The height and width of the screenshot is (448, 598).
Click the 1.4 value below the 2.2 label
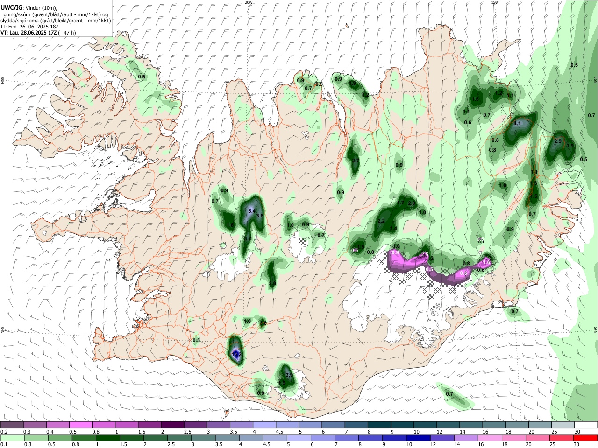pyautogui.click(x=393, y=228)
